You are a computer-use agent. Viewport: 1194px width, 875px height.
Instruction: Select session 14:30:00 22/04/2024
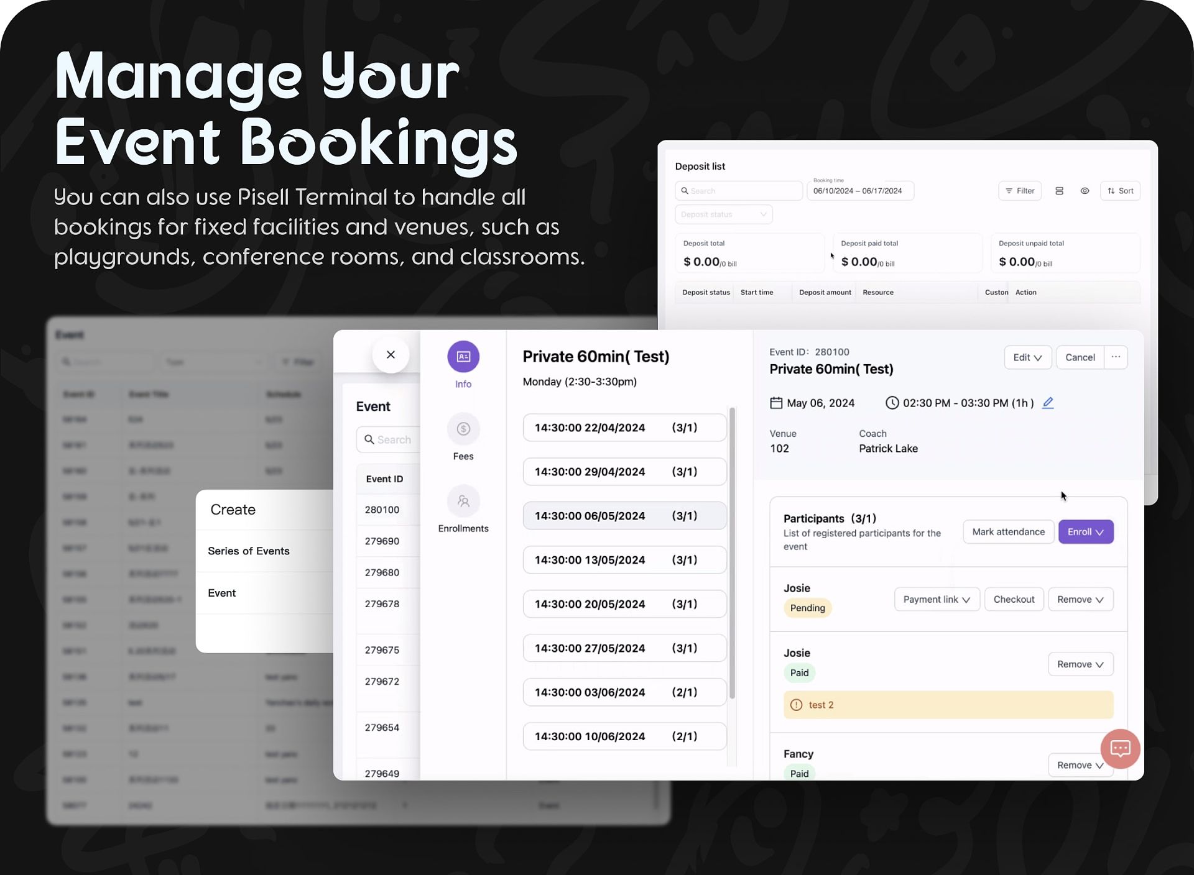tap(624, 428)
